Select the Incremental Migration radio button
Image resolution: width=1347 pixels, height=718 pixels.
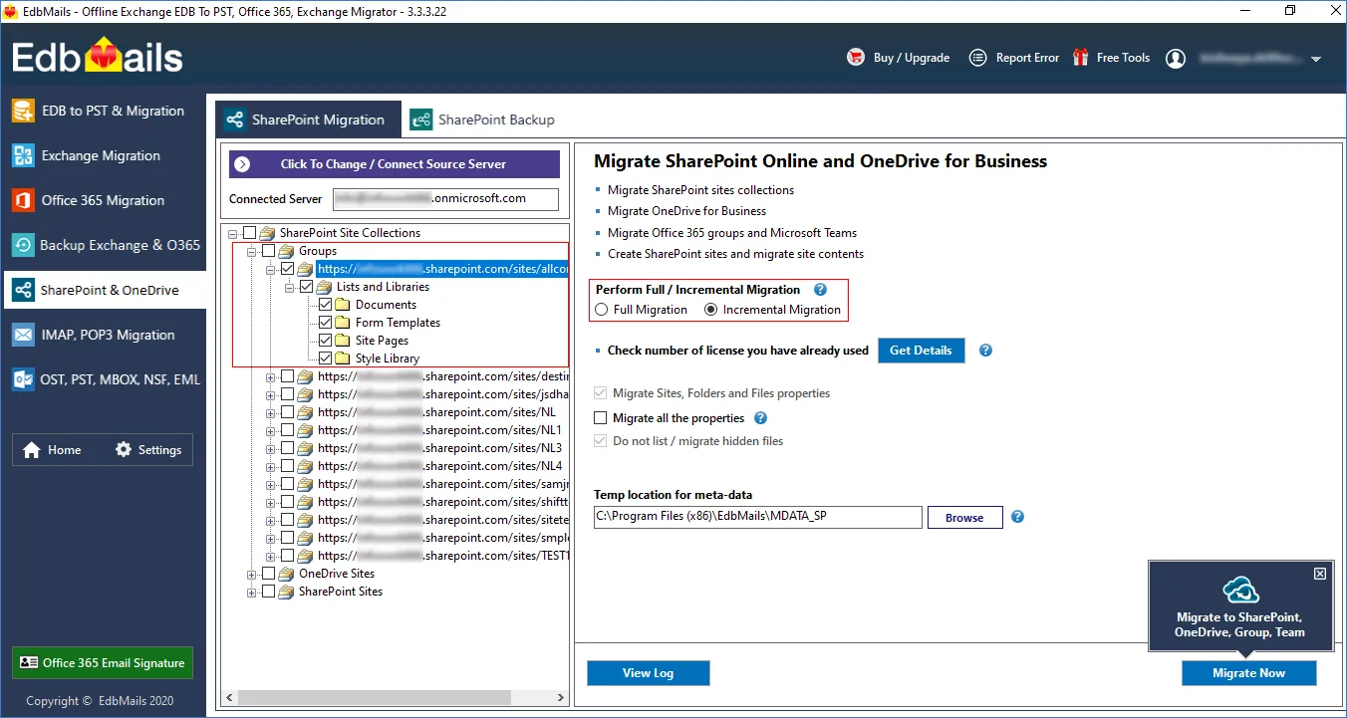710,310
